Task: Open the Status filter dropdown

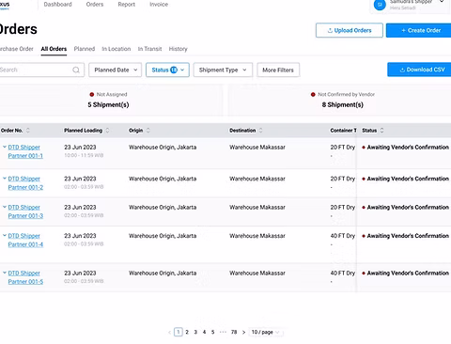Action: pyautogui.click(x=167, y=70)
